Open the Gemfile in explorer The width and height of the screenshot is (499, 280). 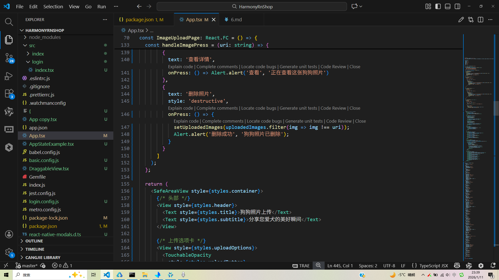(65, 177)
